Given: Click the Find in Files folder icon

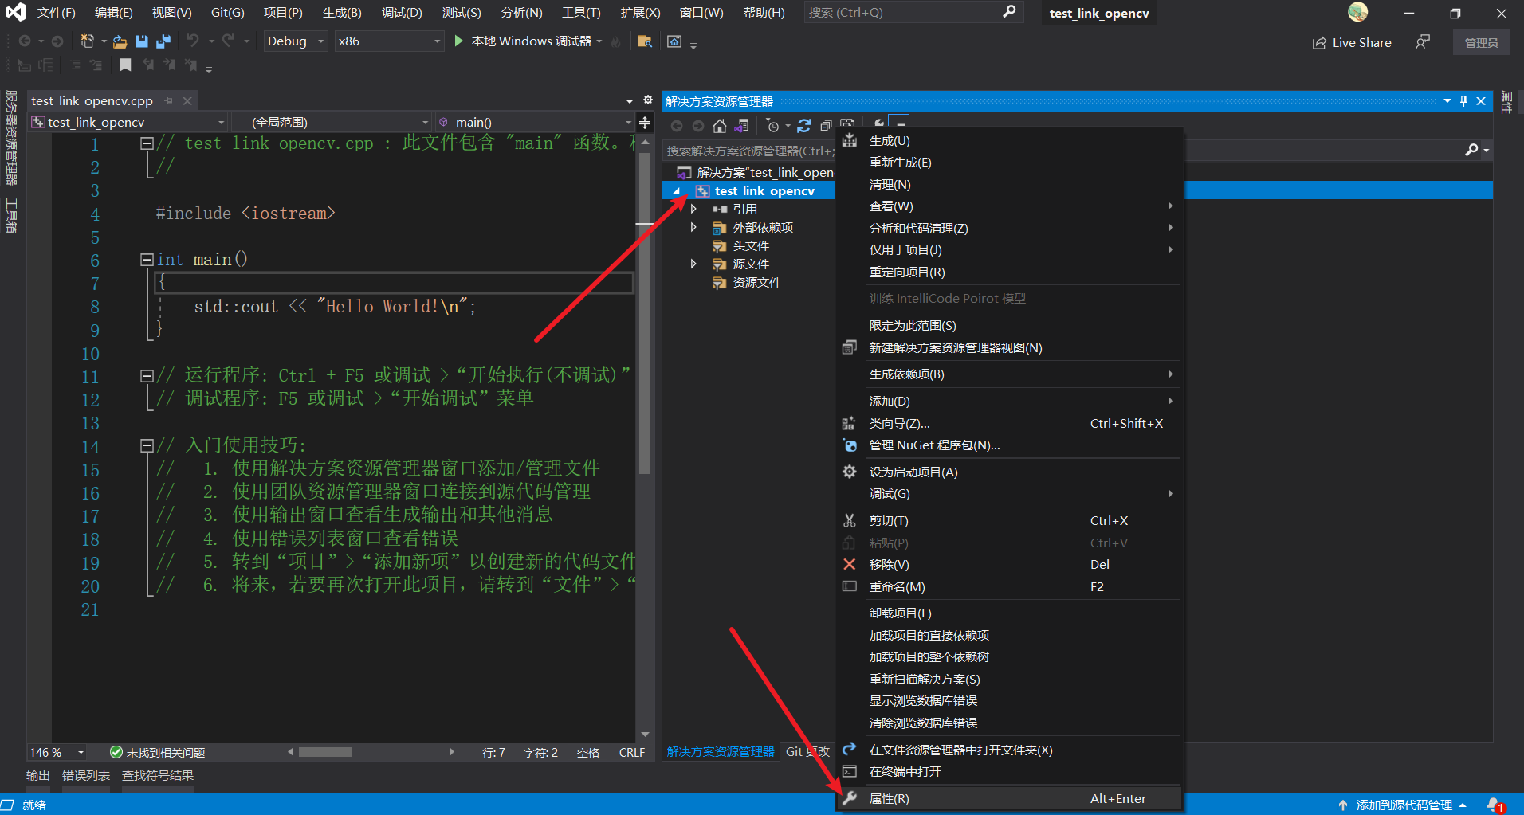Looking at the screenshot, I should (645, 41).
